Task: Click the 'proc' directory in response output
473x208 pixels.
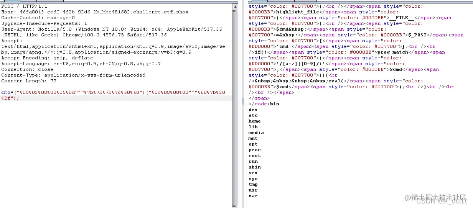Action: click(x=255, y=150)
